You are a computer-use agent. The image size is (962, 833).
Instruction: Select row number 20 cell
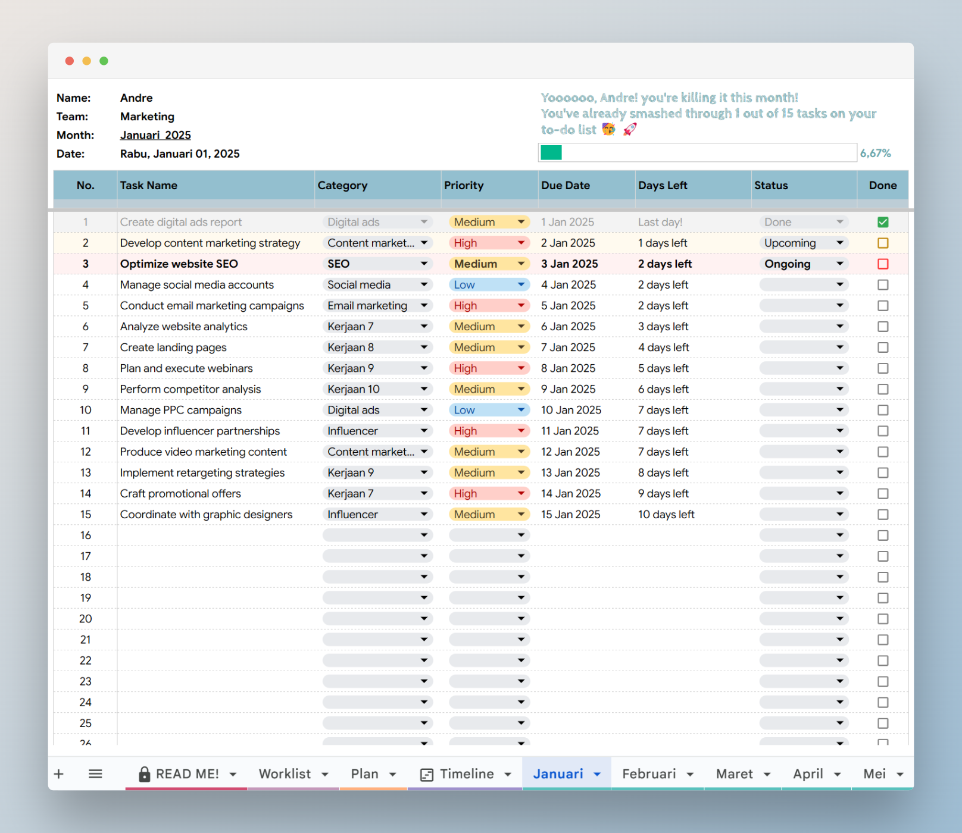(x=86, y=619)
